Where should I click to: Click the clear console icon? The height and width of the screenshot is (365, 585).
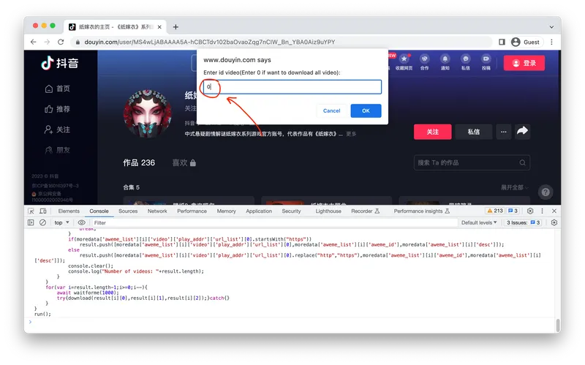[x=42, y=222]
